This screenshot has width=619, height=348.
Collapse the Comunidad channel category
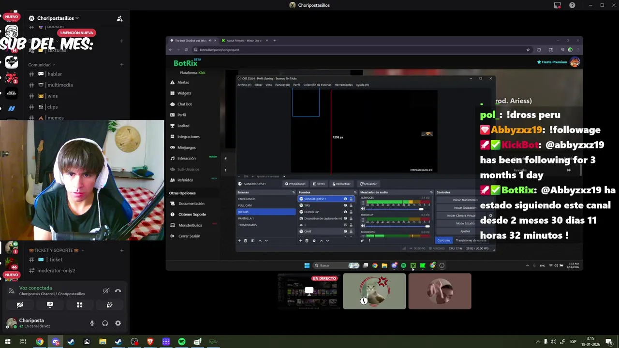42,65
